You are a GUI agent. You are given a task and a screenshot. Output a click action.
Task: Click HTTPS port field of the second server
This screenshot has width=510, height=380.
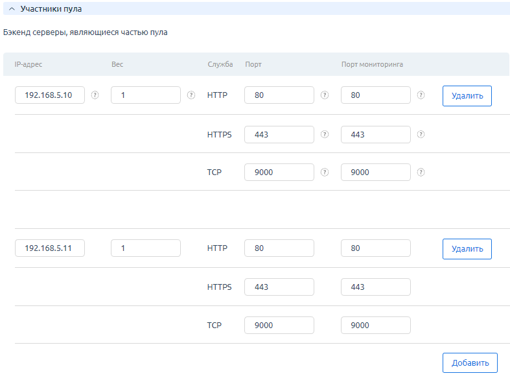(x=279, y=287)
